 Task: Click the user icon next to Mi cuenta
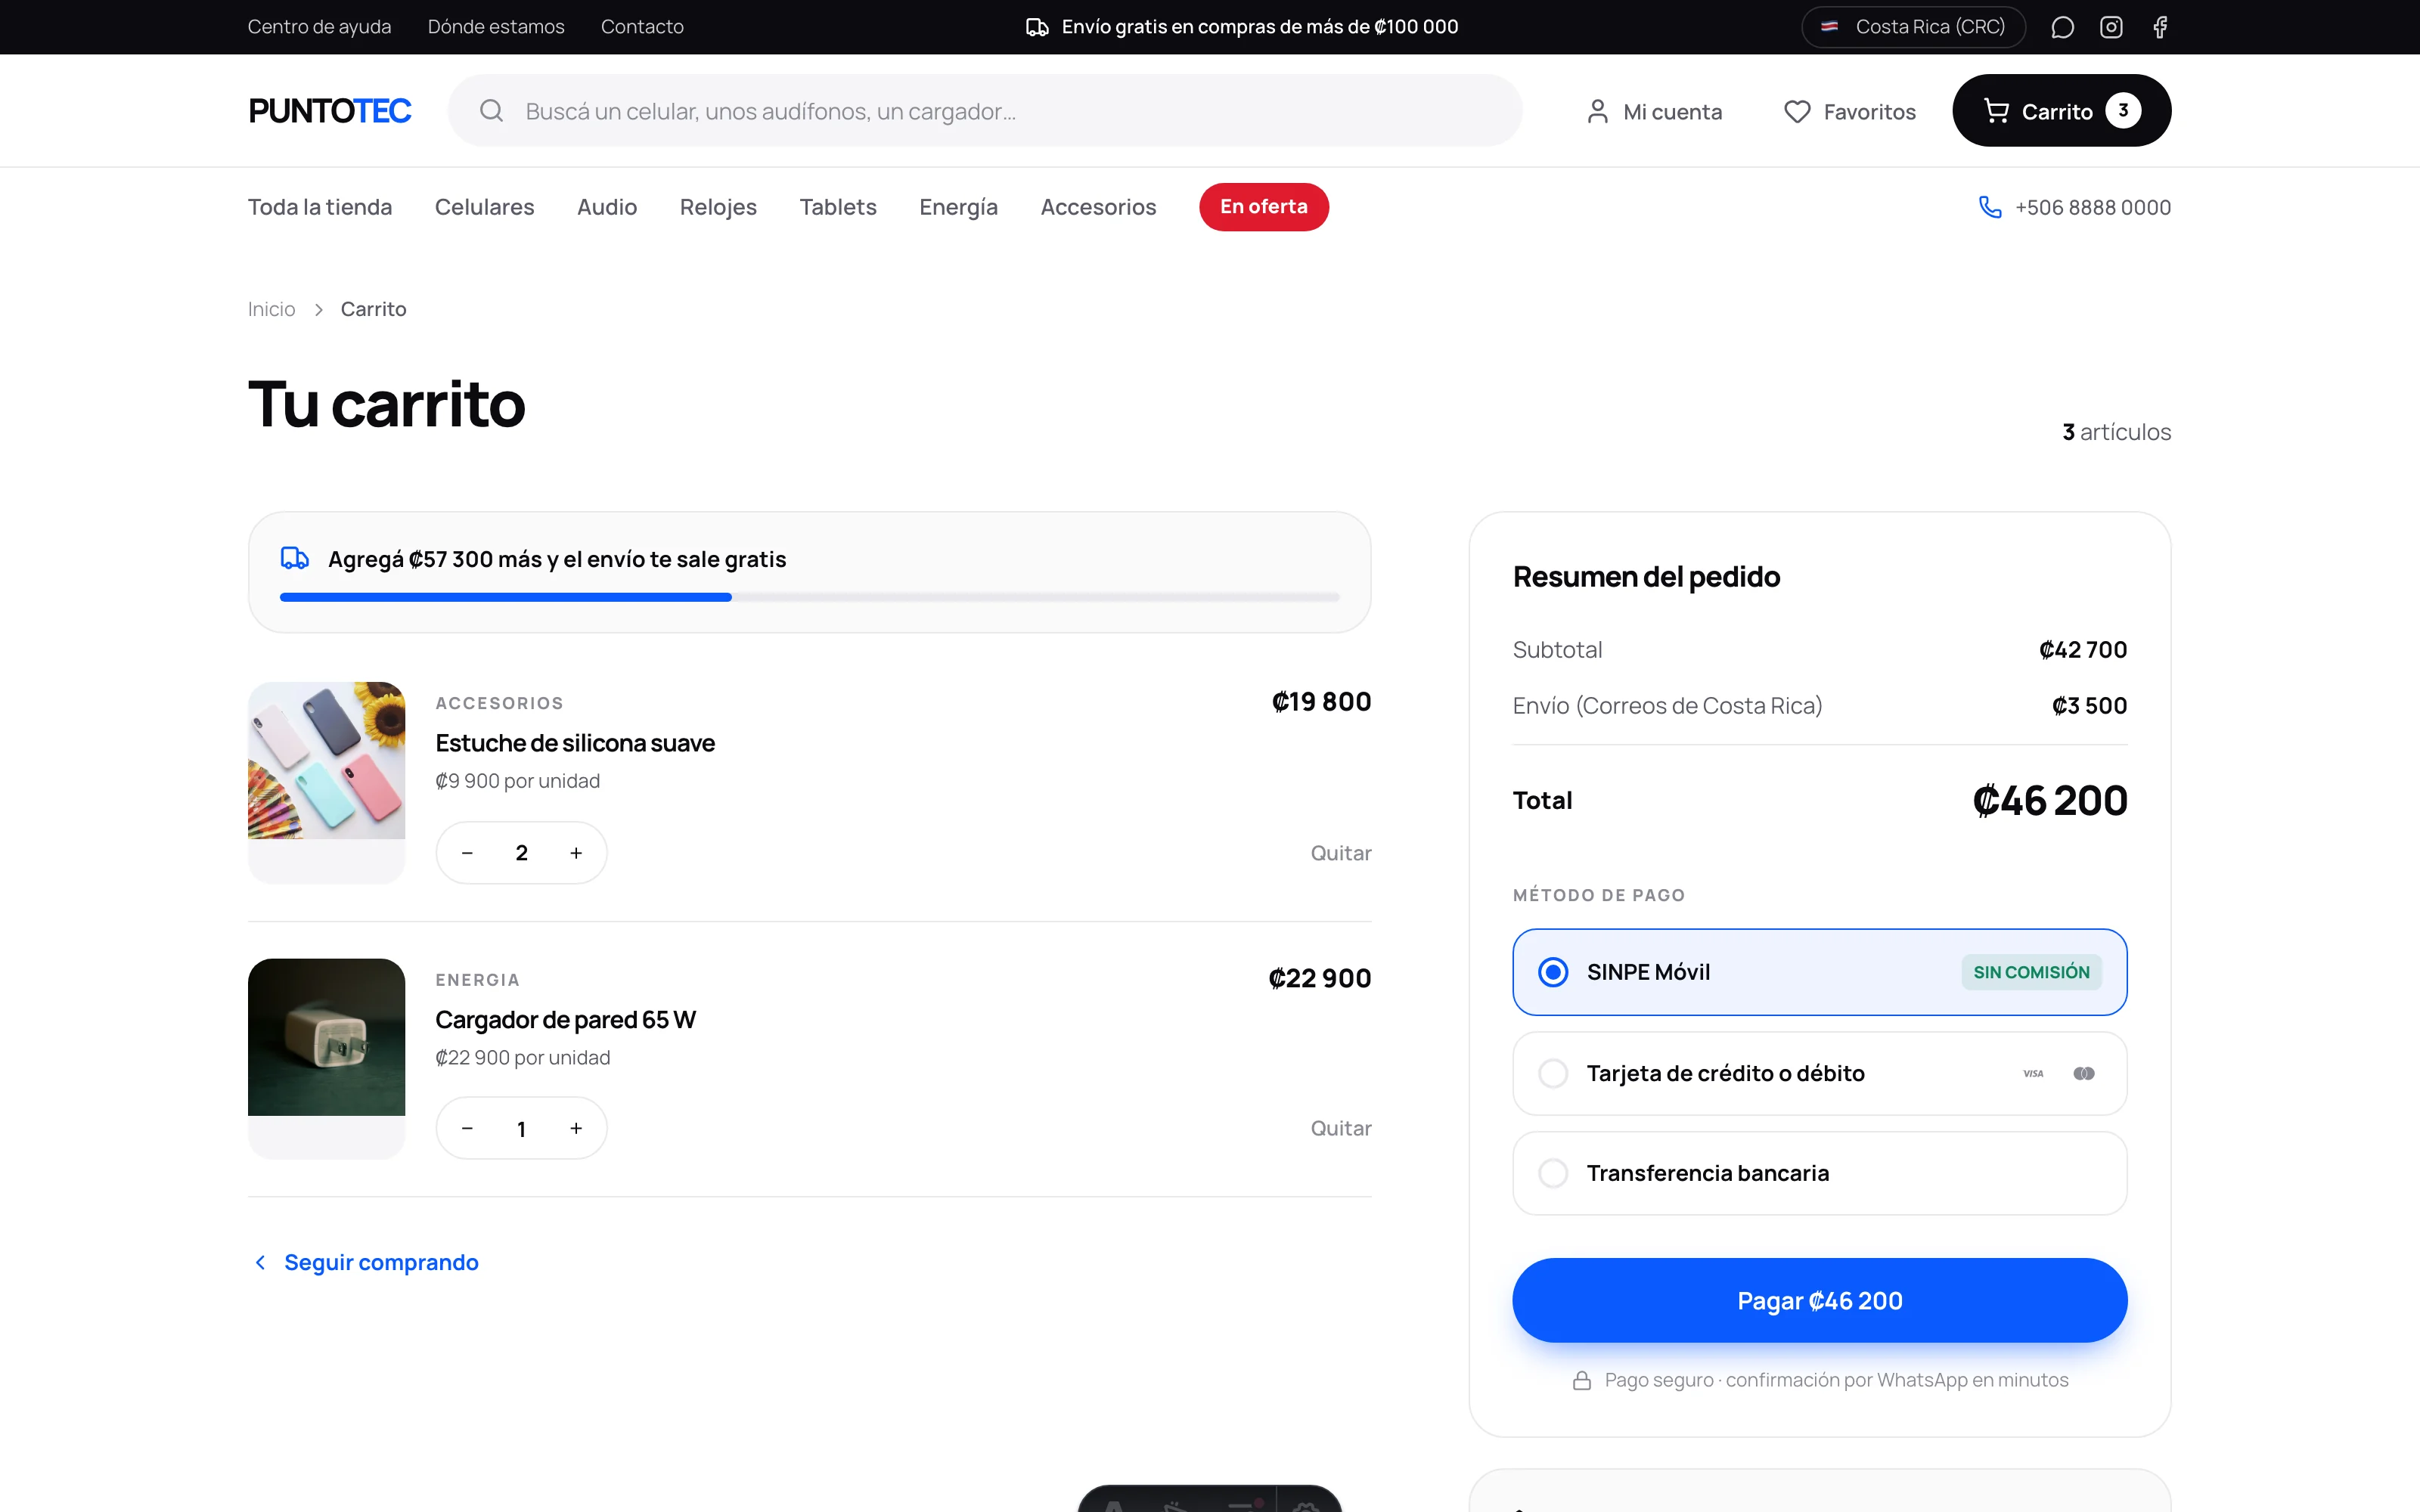[x=1597, y=112]
